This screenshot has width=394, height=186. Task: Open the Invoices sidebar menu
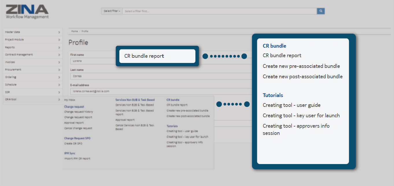[10, 62]
